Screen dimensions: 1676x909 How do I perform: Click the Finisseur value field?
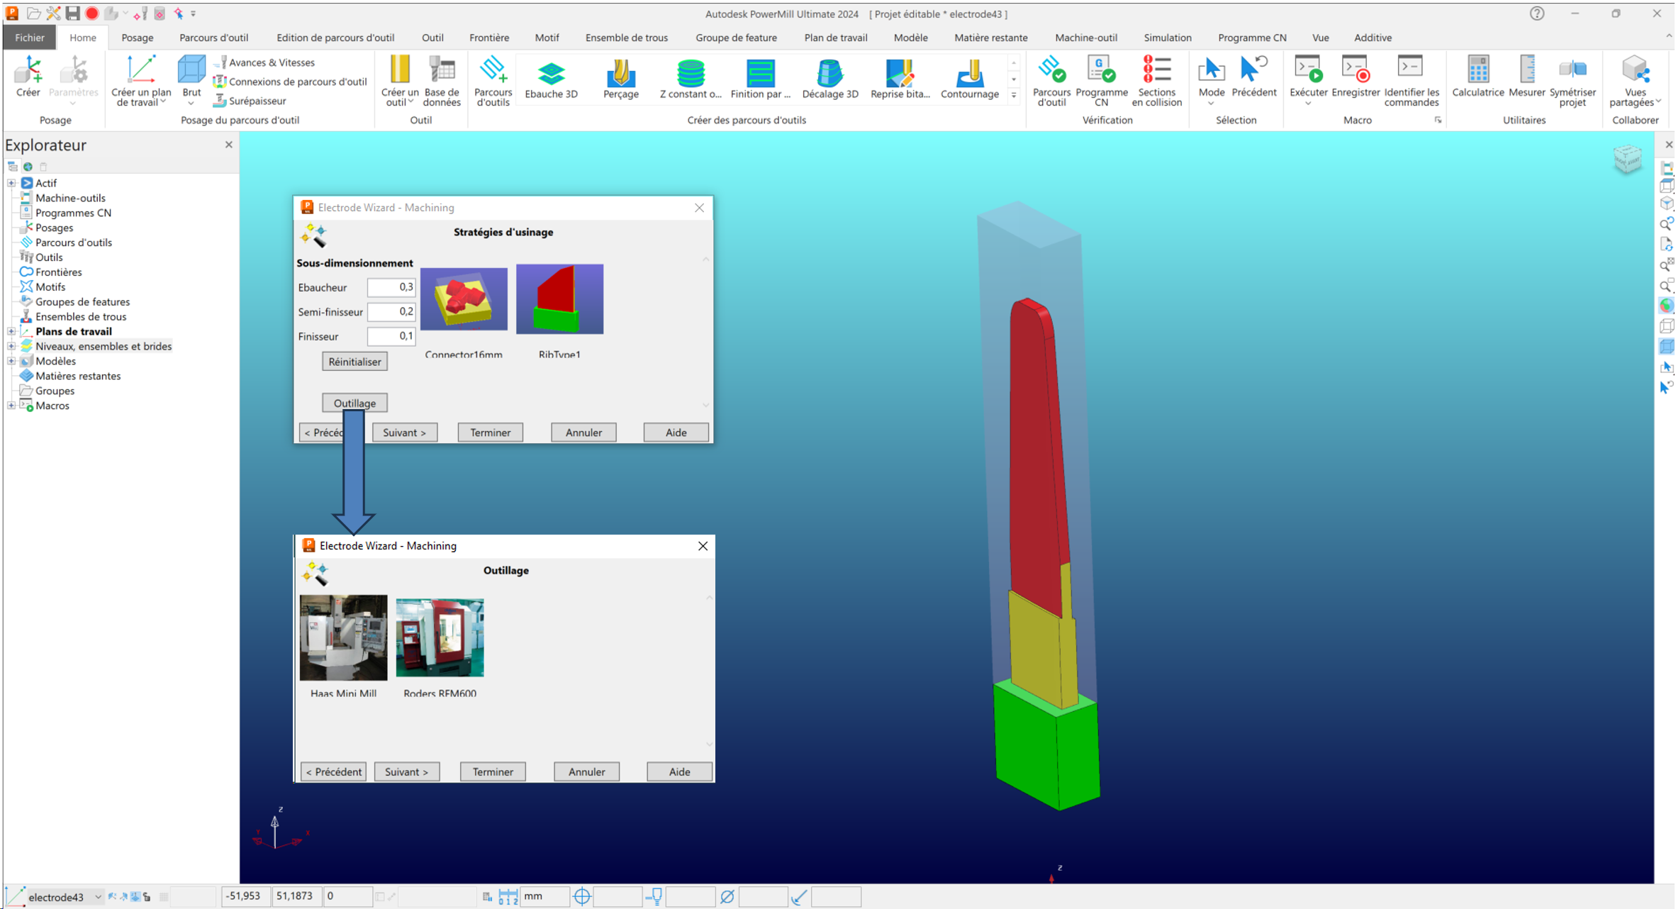point(391,336)
